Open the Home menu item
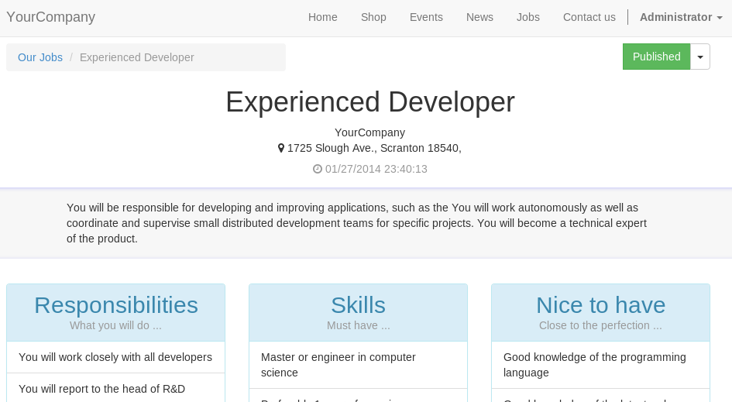Image resolution: width=732 pixels, height=402 pixels. (322, 17)
